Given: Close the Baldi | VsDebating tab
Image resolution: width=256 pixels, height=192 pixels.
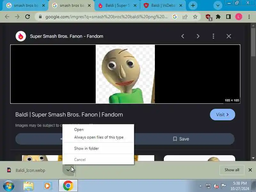Looking at the screenshot, I should tap(181, 5).
